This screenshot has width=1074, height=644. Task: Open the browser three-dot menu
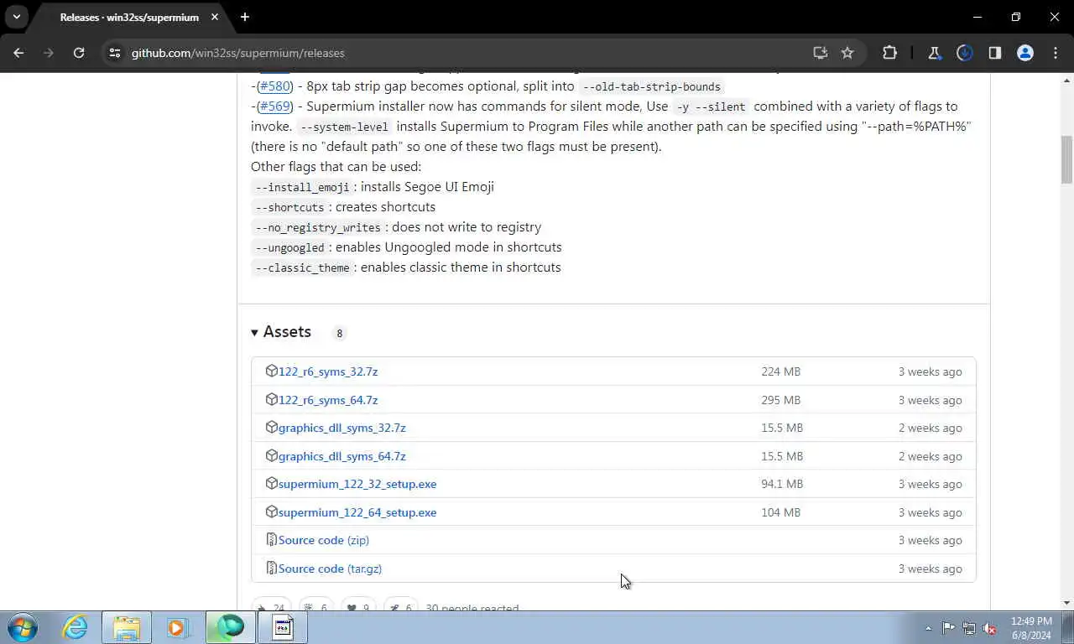click(x=1056, y=53)
